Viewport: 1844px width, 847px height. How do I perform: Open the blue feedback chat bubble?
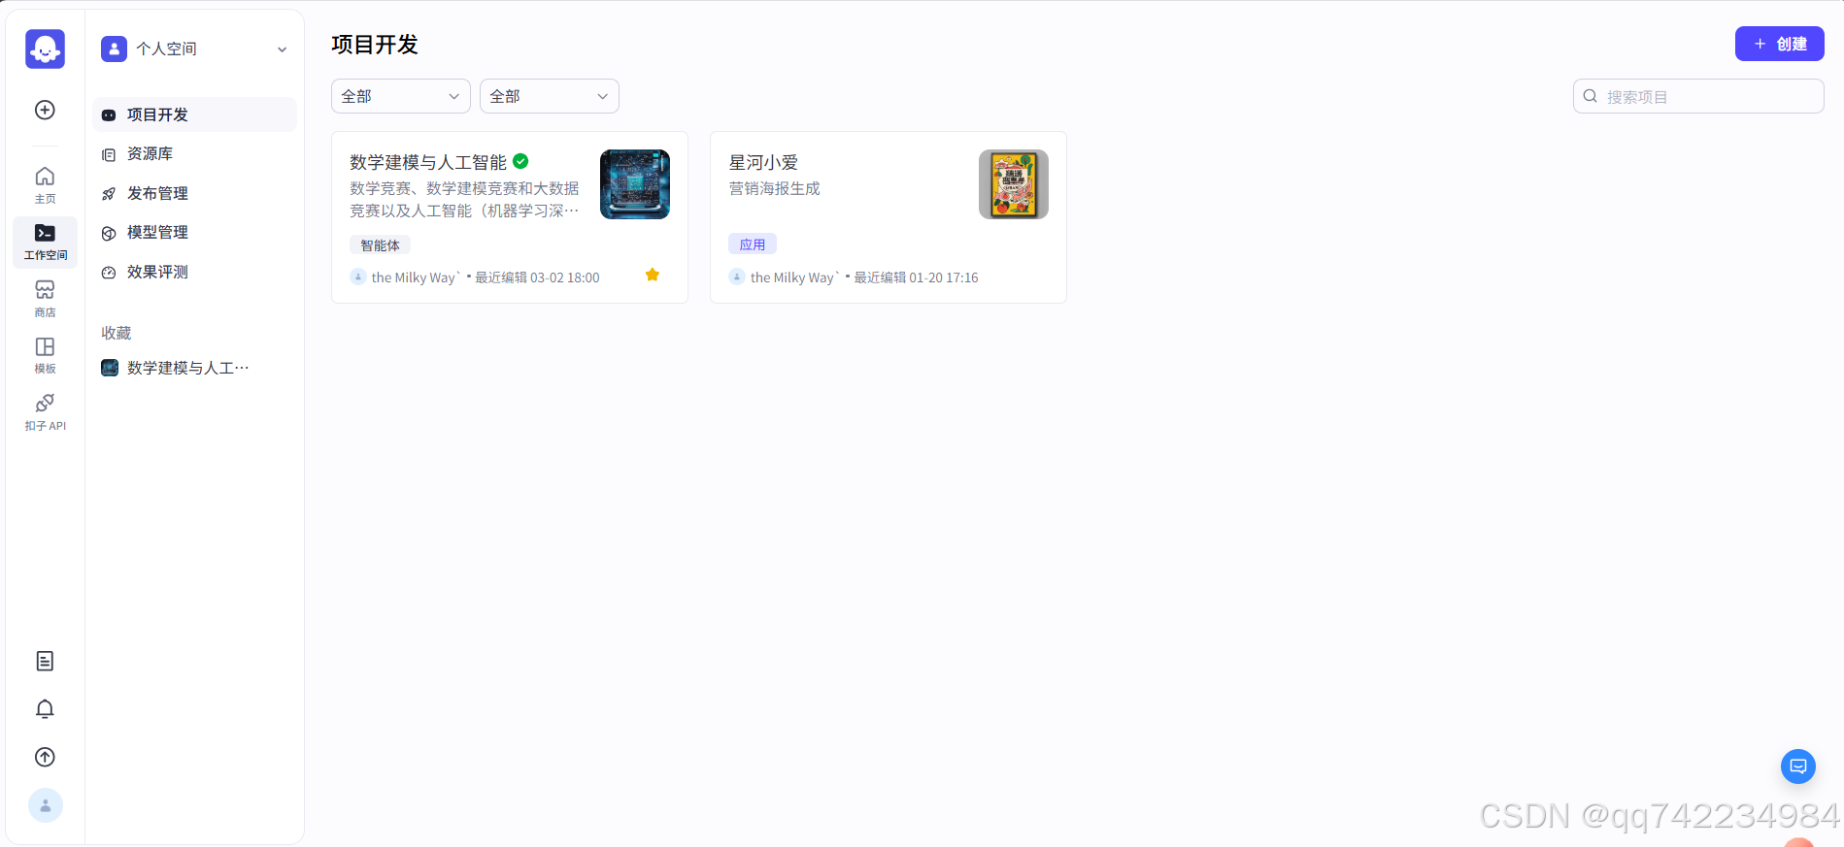coord(1797,766)
